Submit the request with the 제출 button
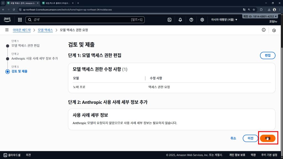Image resolution: width=283 pixels, height=159 pixels. (x=268, y=138)
